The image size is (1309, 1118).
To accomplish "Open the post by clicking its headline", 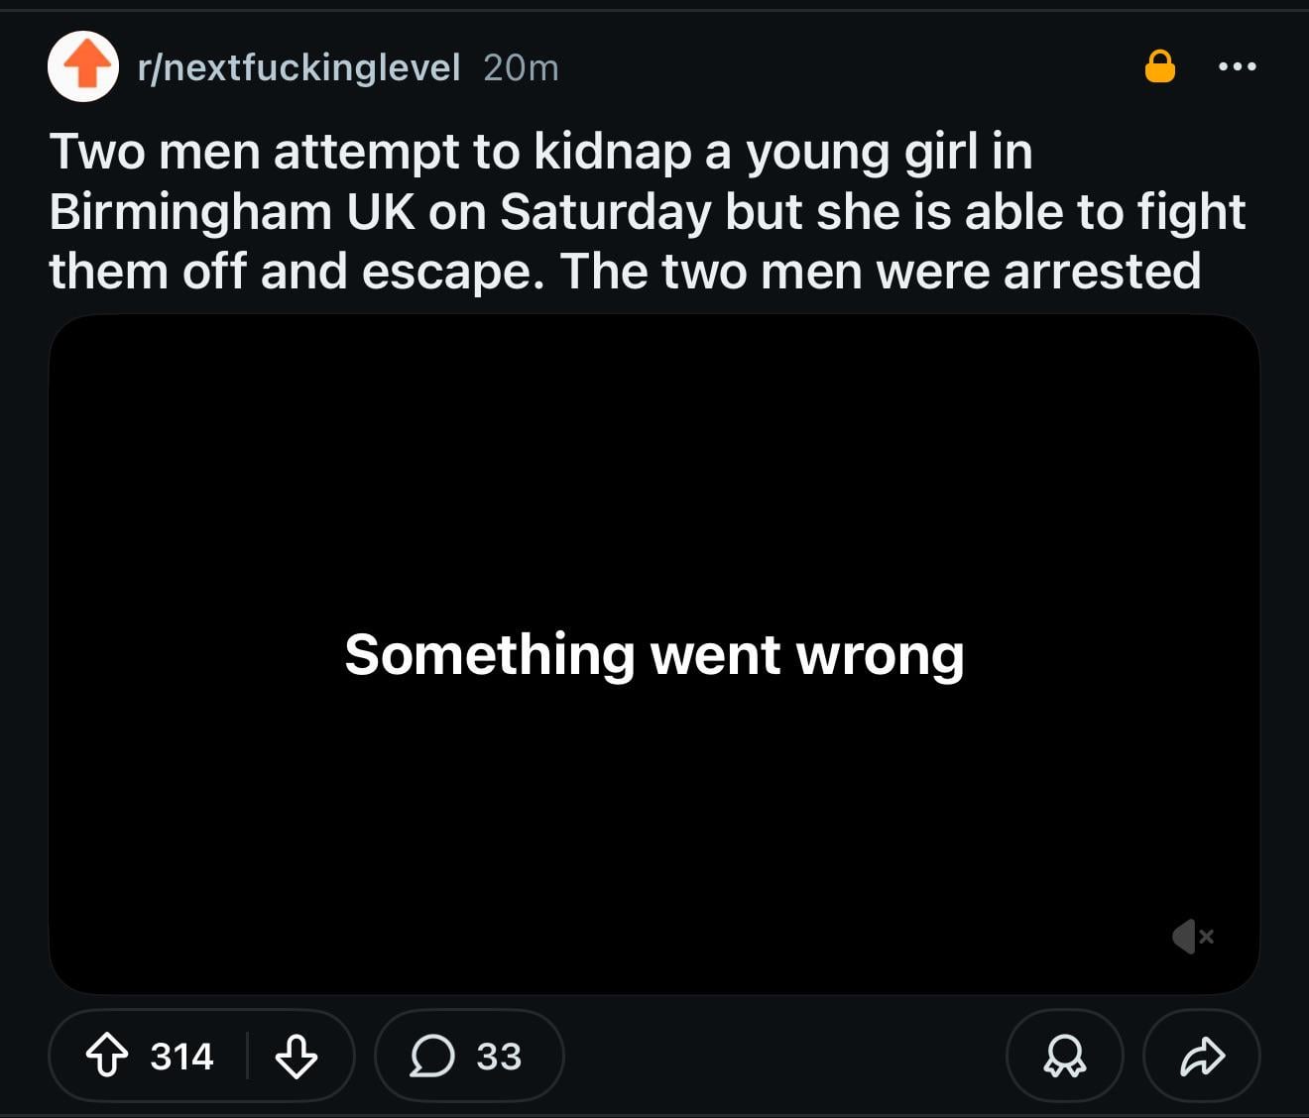I will point(645,211).
